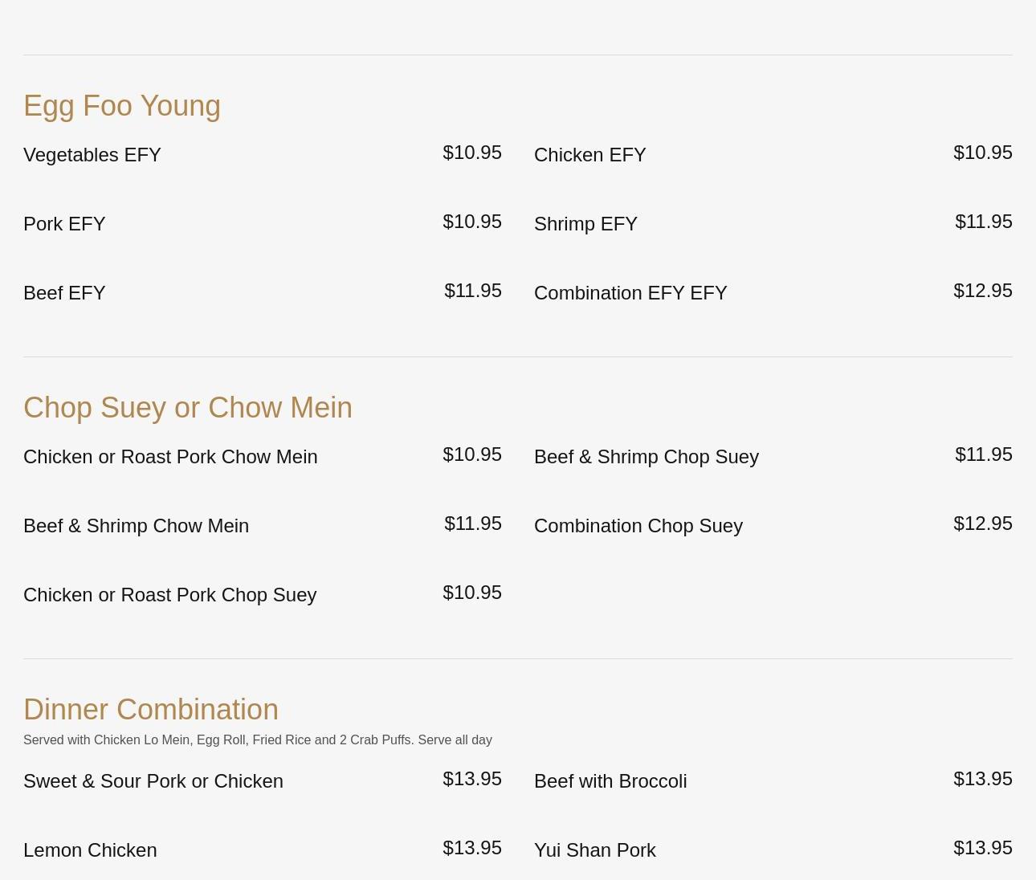
Task: Select Chicken or Roast Pork Chop Suey
Action: (x=169, y=595)
